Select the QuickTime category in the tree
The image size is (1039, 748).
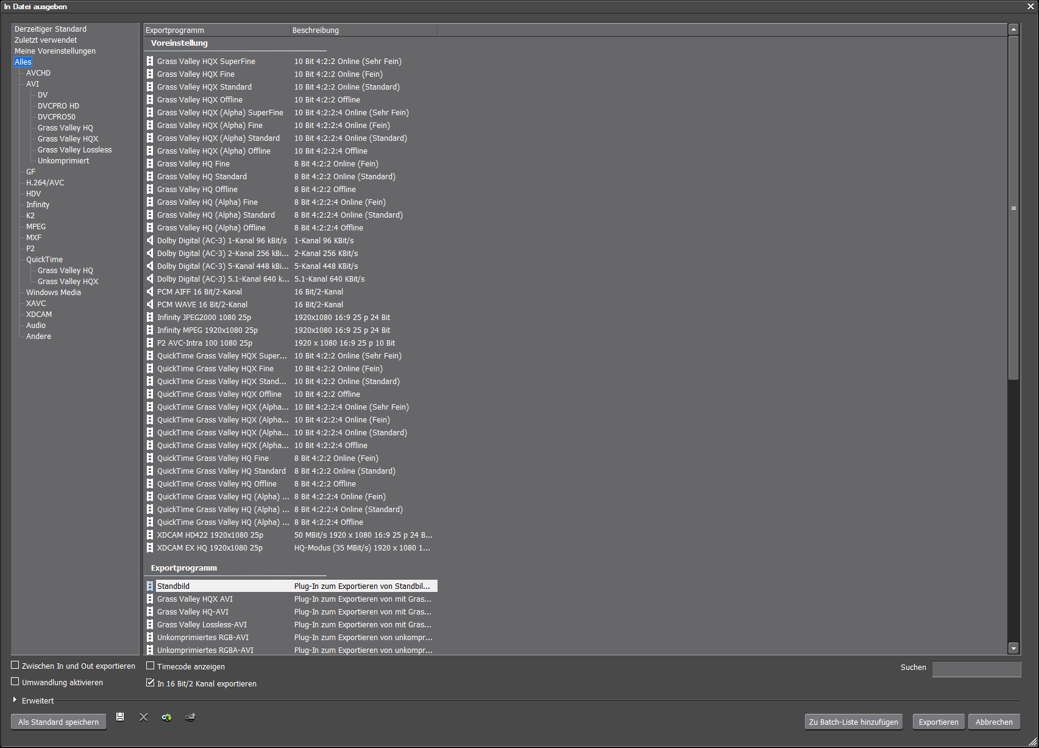click(44, 260)
